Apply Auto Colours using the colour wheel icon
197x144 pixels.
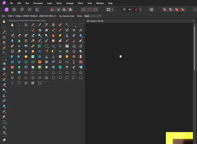click(64, 10)
